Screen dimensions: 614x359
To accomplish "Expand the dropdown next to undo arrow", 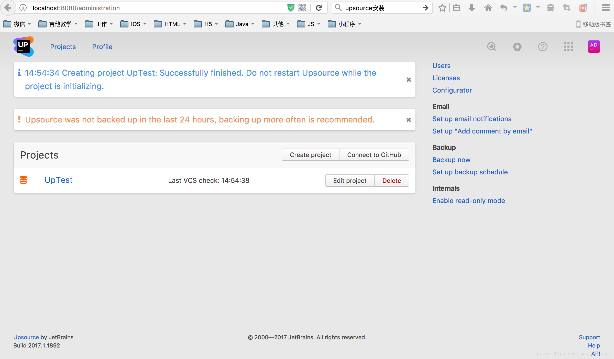I will pyautogui.click(x=515, y=8).
